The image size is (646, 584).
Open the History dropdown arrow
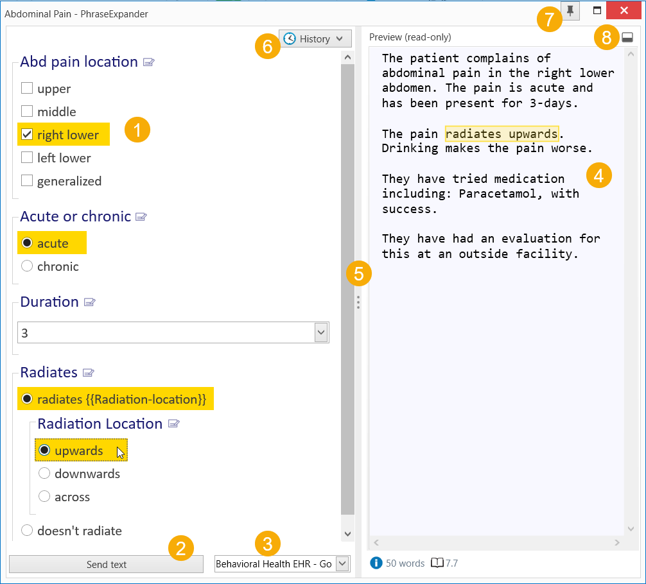[x=340, y=39]
